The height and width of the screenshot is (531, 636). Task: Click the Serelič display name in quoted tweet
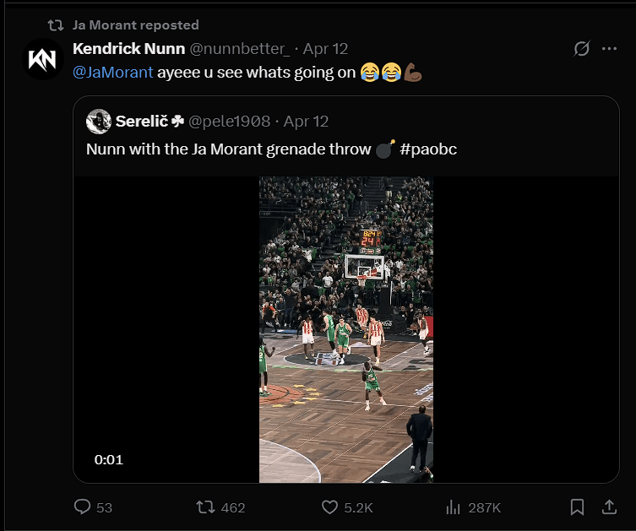144,122
